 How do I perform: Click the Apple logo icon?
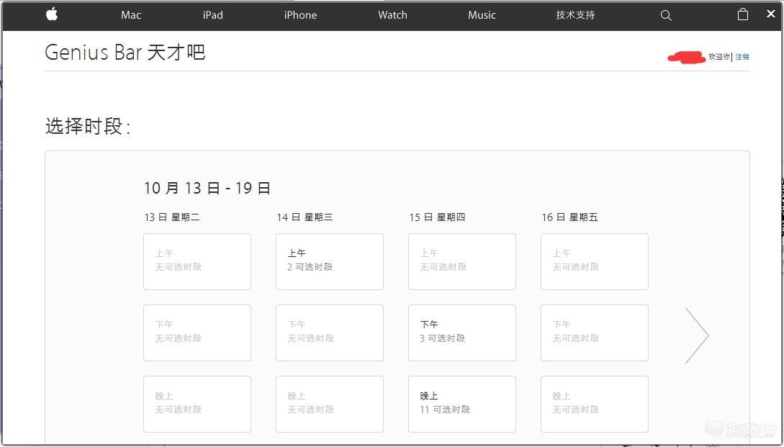click(x=52, y=14)
